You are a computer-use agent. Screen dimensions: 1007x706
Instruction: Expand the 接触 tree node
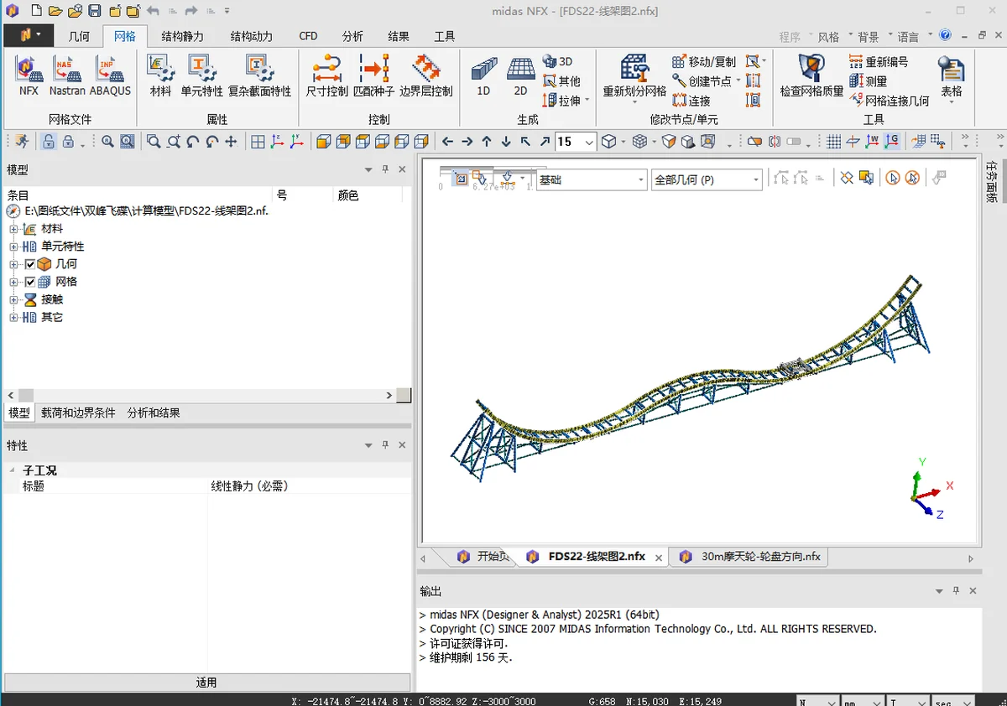coord(13,299)
